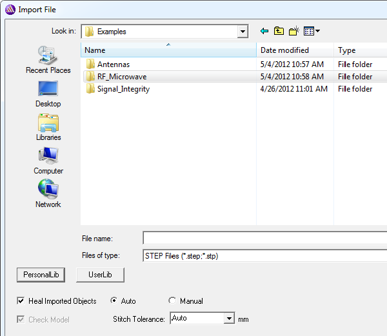The width and height of the screenshot is (387, 336).
Task: Sort by Date modified column header
Action: [x=295, y=50]
